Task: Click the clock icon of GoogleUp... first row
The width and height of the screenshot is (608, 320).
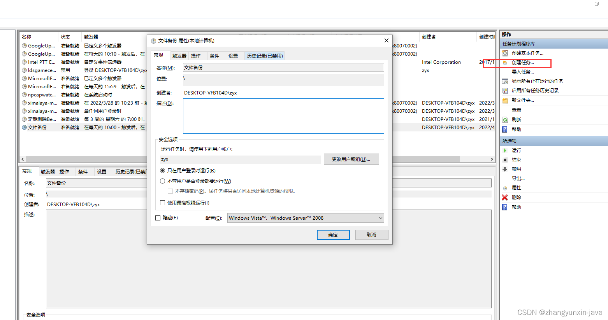Action: pyautogui.click(x=24, y=45)
